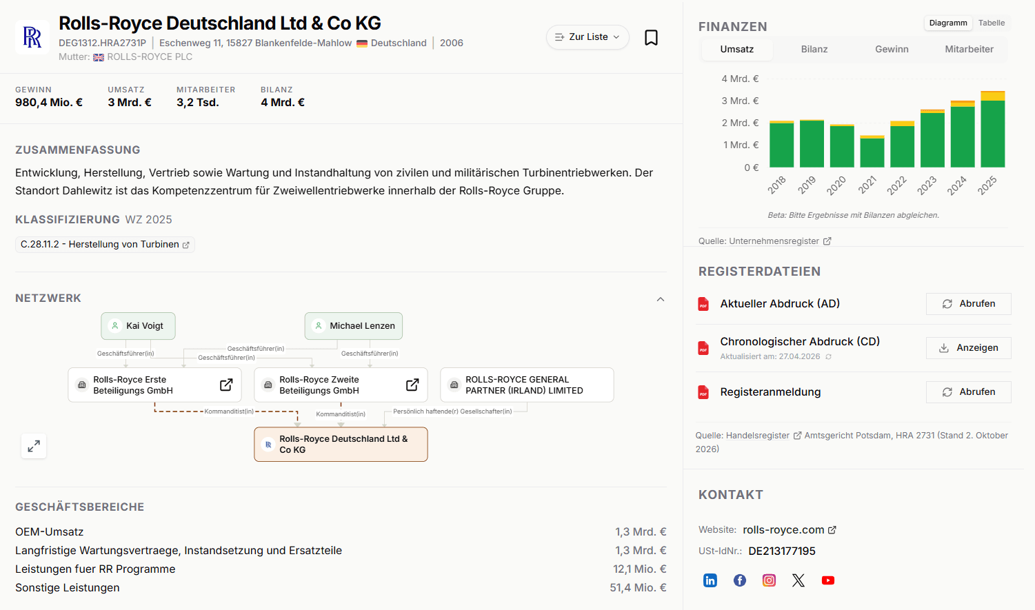Click the 2025 bar in the revenue chart
The image size is (1035, 610).
click(x=992, y=130)
